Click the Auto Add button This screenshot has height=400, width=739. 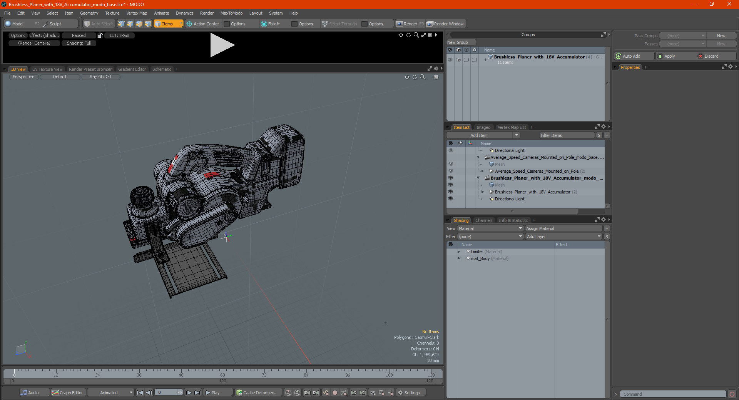634,56
